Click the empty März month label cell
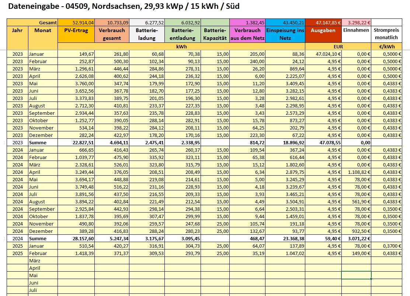 (x=43, y=261)
